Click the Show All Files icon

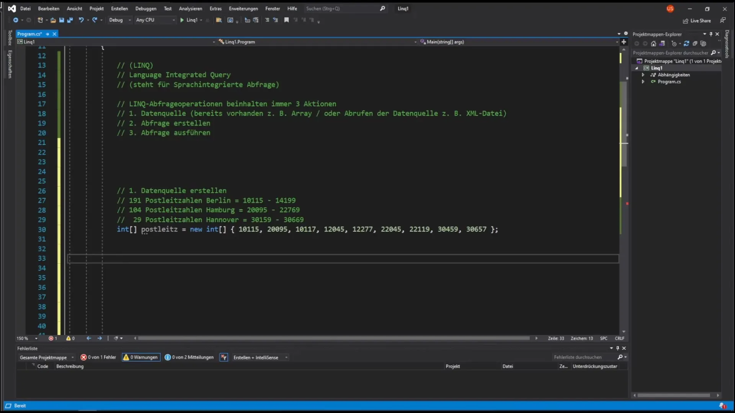coord(703,44)
